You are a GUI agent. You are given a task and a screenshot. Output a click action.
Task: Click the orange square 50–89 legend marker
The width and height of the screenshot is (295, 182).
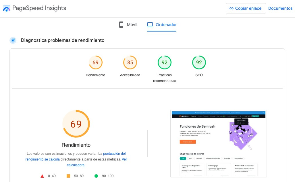[69, 176]
